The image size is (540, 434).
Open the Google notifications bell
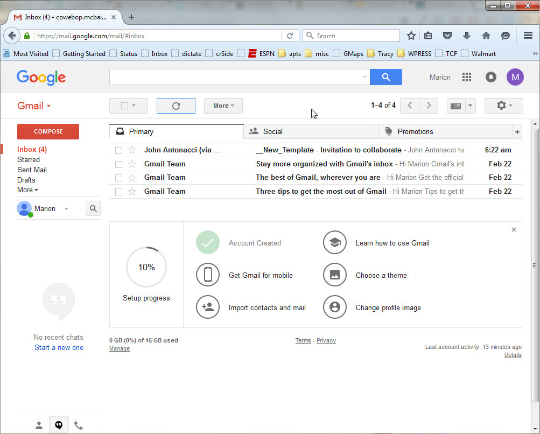pyautogui.click(x=490, y=77)
